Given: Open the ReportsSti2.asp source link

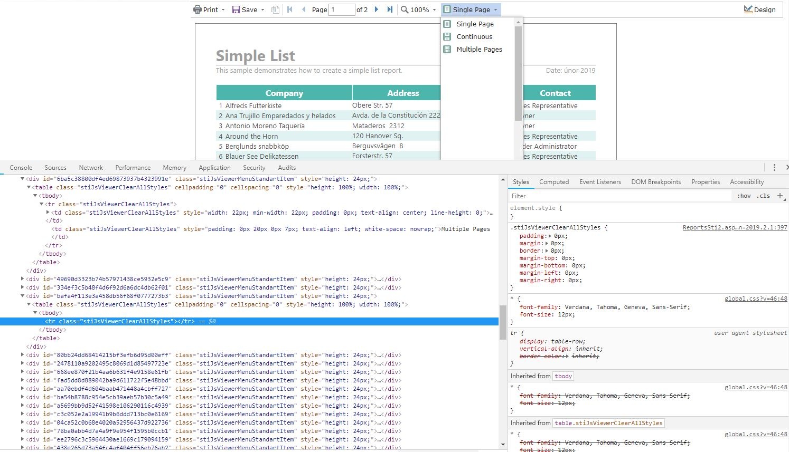Looking at the screenshot, I should coord(735,227).
